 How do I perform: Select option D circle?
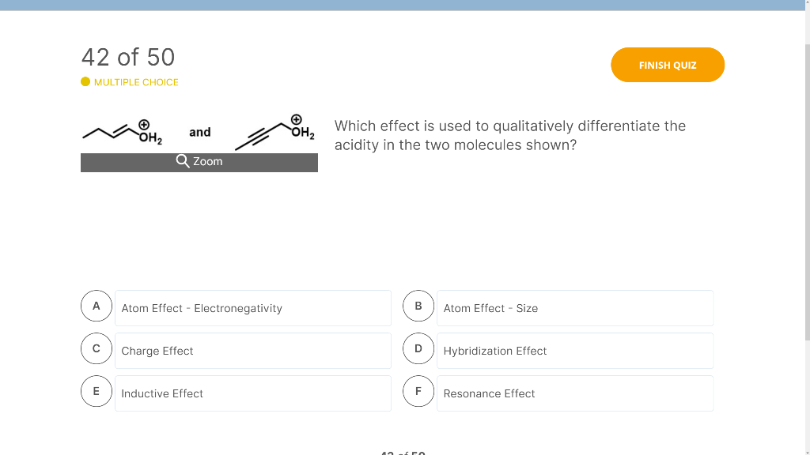[418, 348]
